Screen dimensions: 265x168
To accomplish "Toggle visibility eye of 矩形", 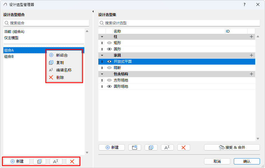I will tap(109, 43).
